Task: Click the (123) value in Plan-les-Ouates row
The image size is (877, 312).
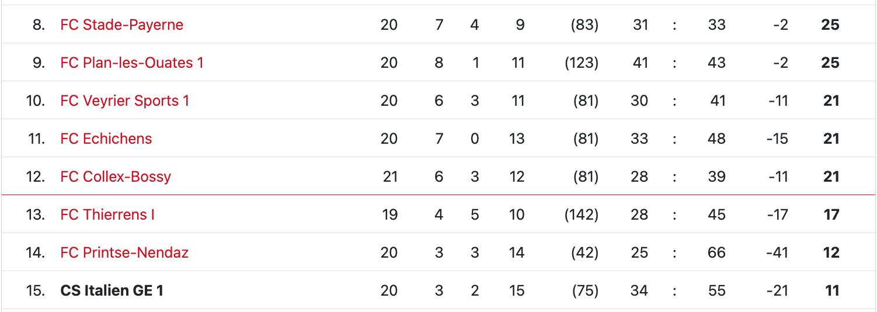Action: pos(582,63)
